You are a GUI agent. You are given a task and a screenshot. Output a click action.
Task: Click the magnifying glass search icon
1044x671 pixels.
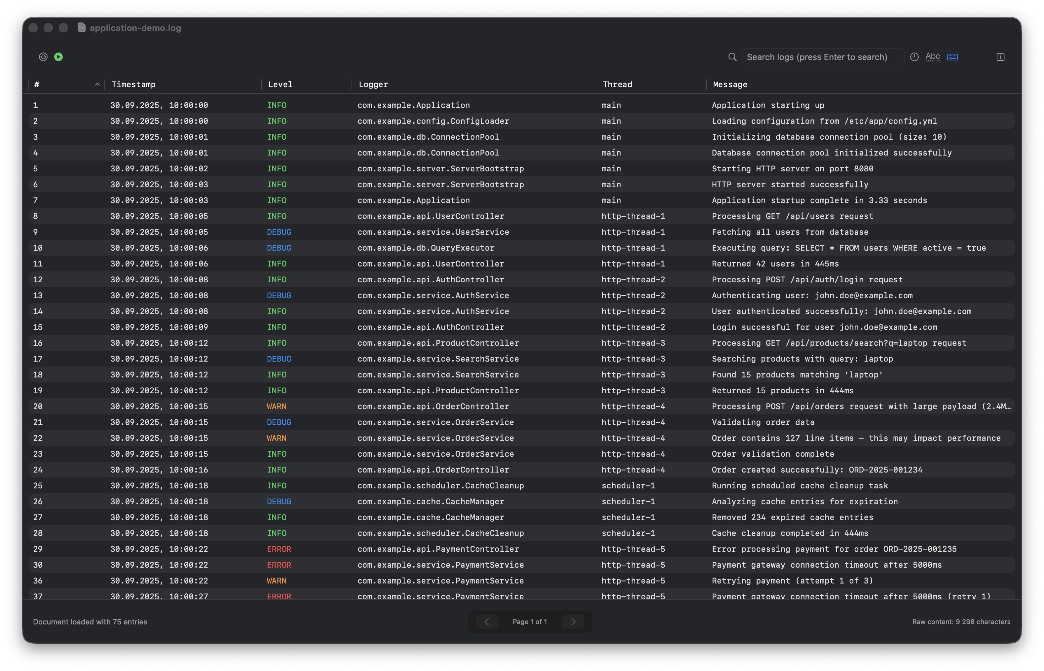pyautogui.click(x=732, y=57)
